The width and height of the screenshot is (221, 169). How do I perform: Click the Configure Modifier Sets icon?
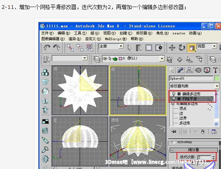214,132
